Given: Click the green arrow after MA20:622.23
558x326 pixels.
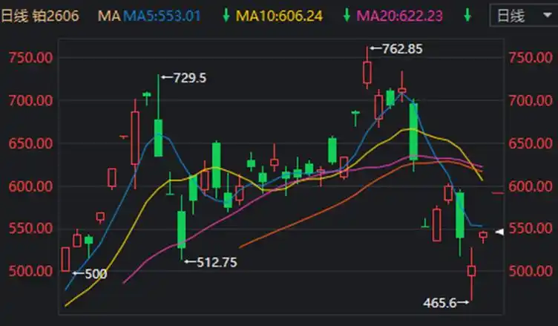Looking at the screenshot, I should (x=467, y=16).
